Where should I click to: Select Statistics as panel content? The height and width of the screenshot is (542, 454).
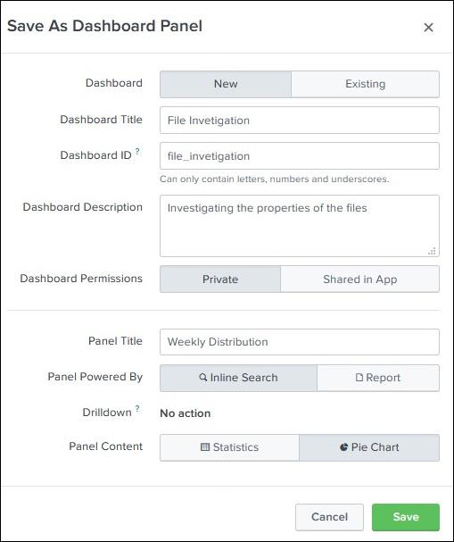tap(229, 447)
